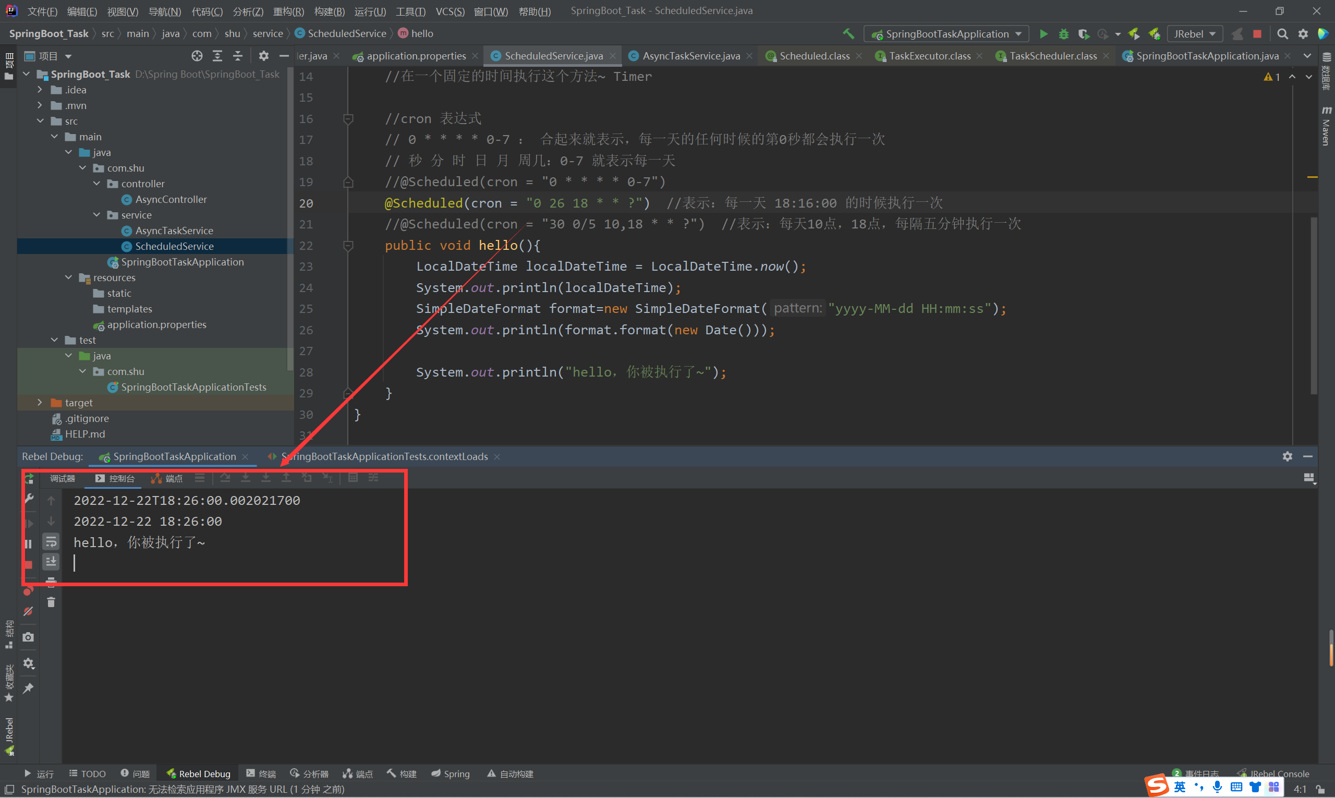The height and width of the screenshot is (798, 1335).
Task: Click the green Run application button
Action: 1043,34
